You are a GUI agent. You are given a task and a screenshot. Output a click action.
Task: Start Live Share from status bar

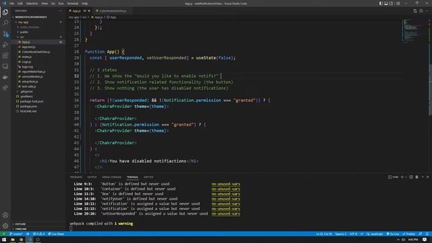coord(56,234)
